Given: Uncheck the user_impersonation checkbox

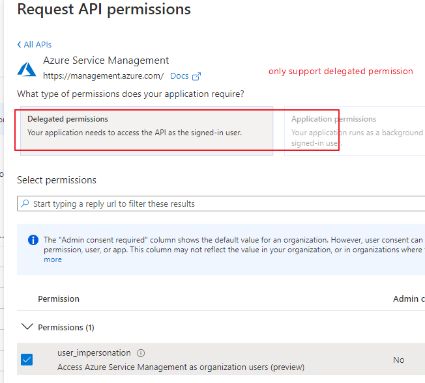Looking at the screenshot, I should (27, 360).
